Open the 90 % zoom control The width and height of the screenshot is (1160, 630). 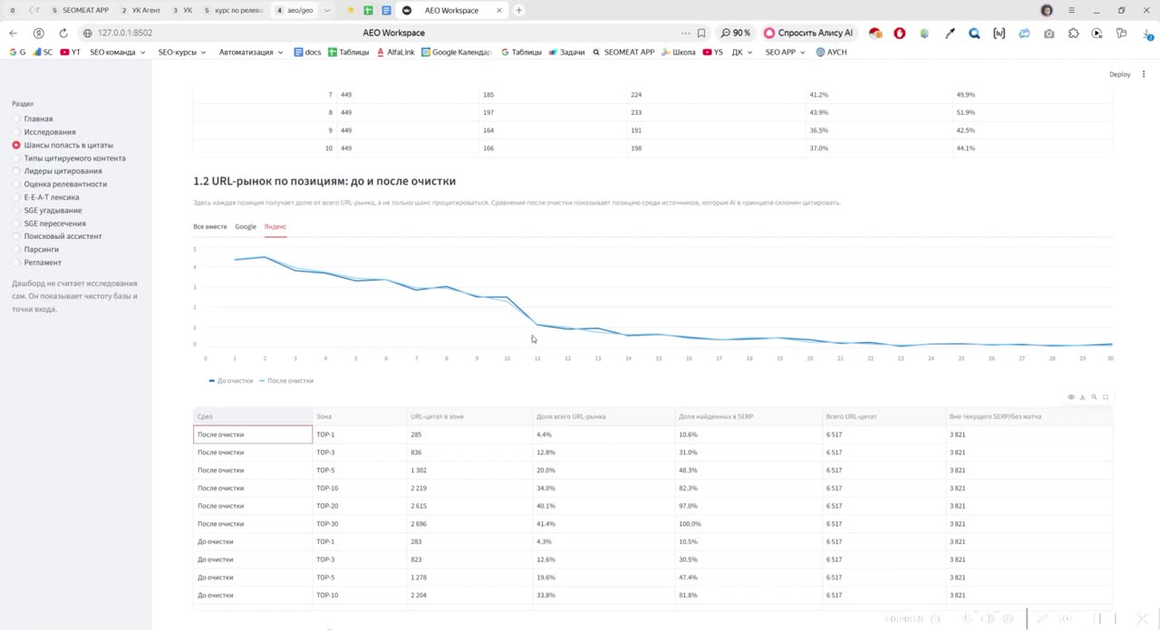(x=736, y=33)
